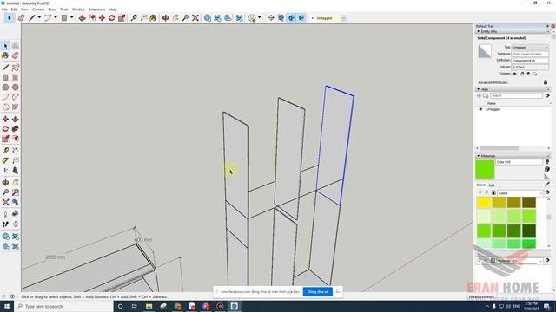Click the current green material preview
Screen dimensions: 556x312
485,169
